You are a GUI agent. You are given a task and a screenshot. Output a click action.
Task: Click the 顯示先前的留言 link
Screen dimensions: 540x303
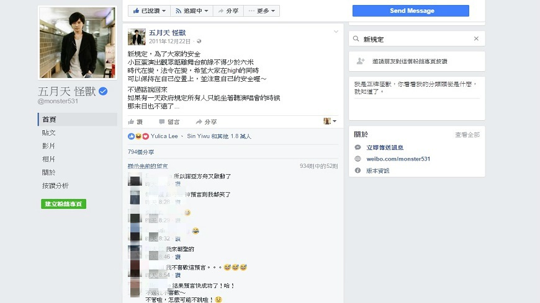pos(148,166)
